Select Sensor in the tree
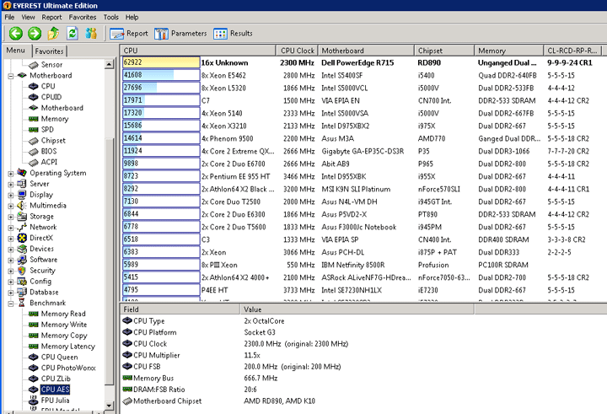The height and width of the screenshot is (414, 607). pyautogui.click(x=51, y=65)
